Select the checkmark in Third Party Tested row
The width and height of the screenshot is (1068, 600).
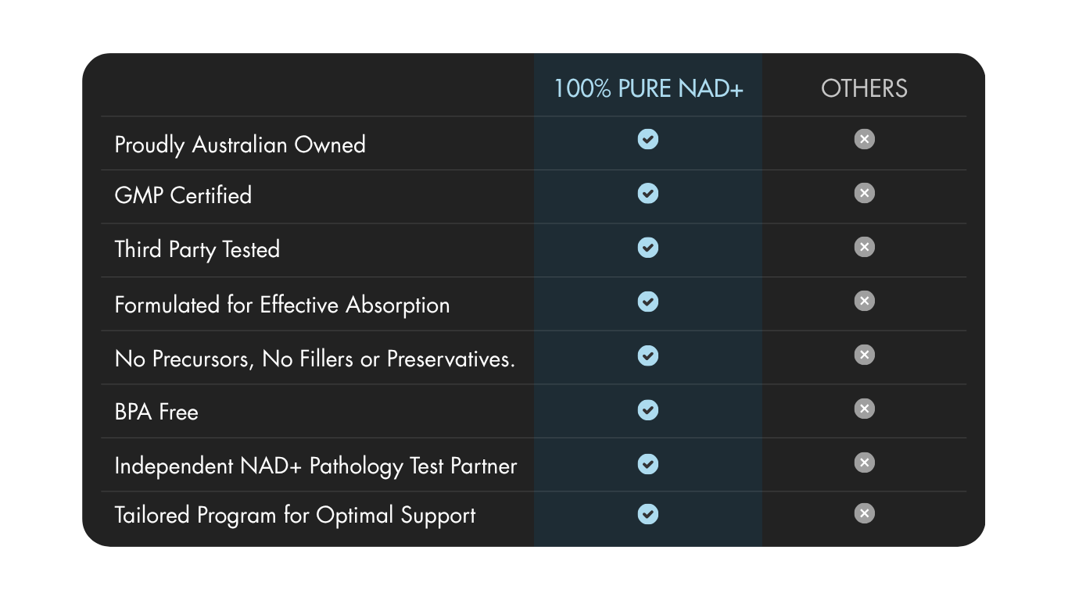(648, 248)
